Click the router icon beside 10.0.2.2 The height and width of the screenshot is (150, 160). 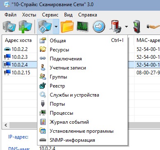click(7, 49)
